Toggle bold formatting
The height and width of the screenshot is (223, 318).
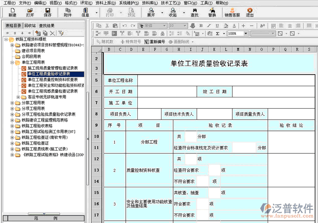[201, 25]
